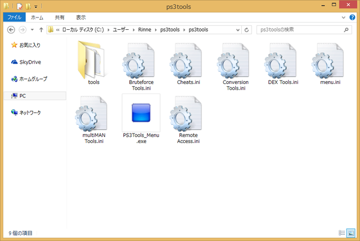Switch to large icons view layout
This screenshot has height=241, width=360.
351,233
